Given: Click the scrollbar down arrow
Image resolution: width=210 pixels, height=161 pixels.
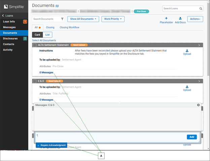Looking at the screenshot, I should [x=208, y=149].
